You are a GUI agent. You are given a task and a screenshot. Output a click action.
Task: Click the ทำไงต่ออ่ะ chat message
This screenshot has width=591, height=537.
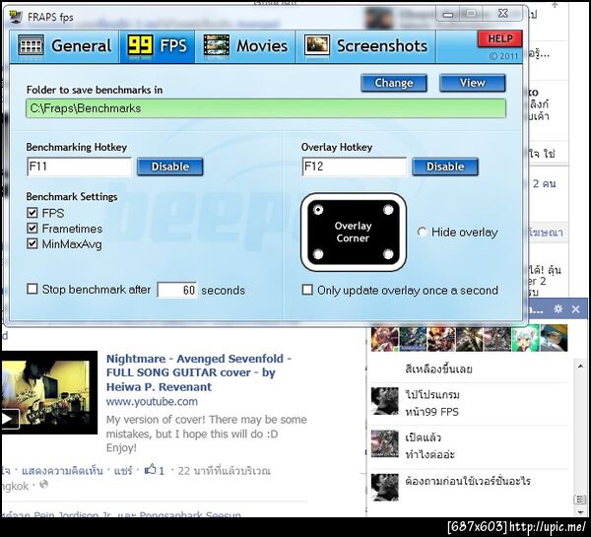coord(429,454)
